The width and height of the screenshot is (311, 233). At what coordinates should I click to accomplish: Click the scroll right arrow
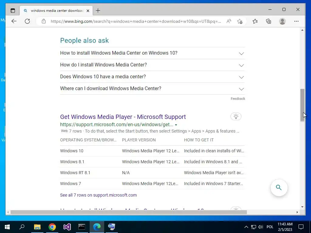[297, 212]
